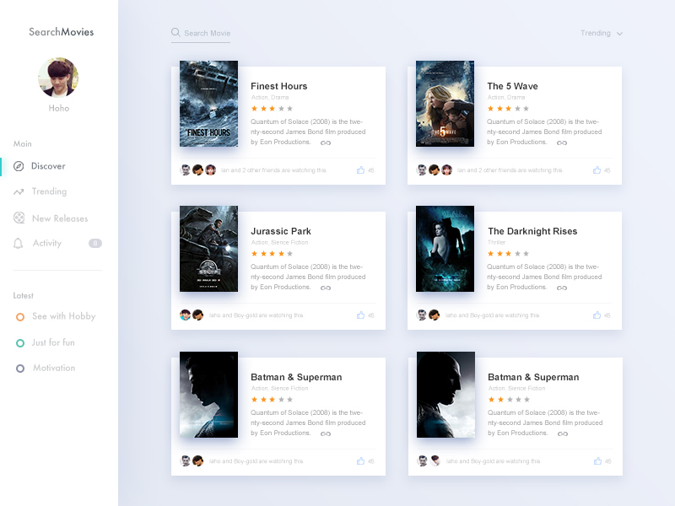
Task: Open The 5 Wave poster
Action: pos(445,104)
